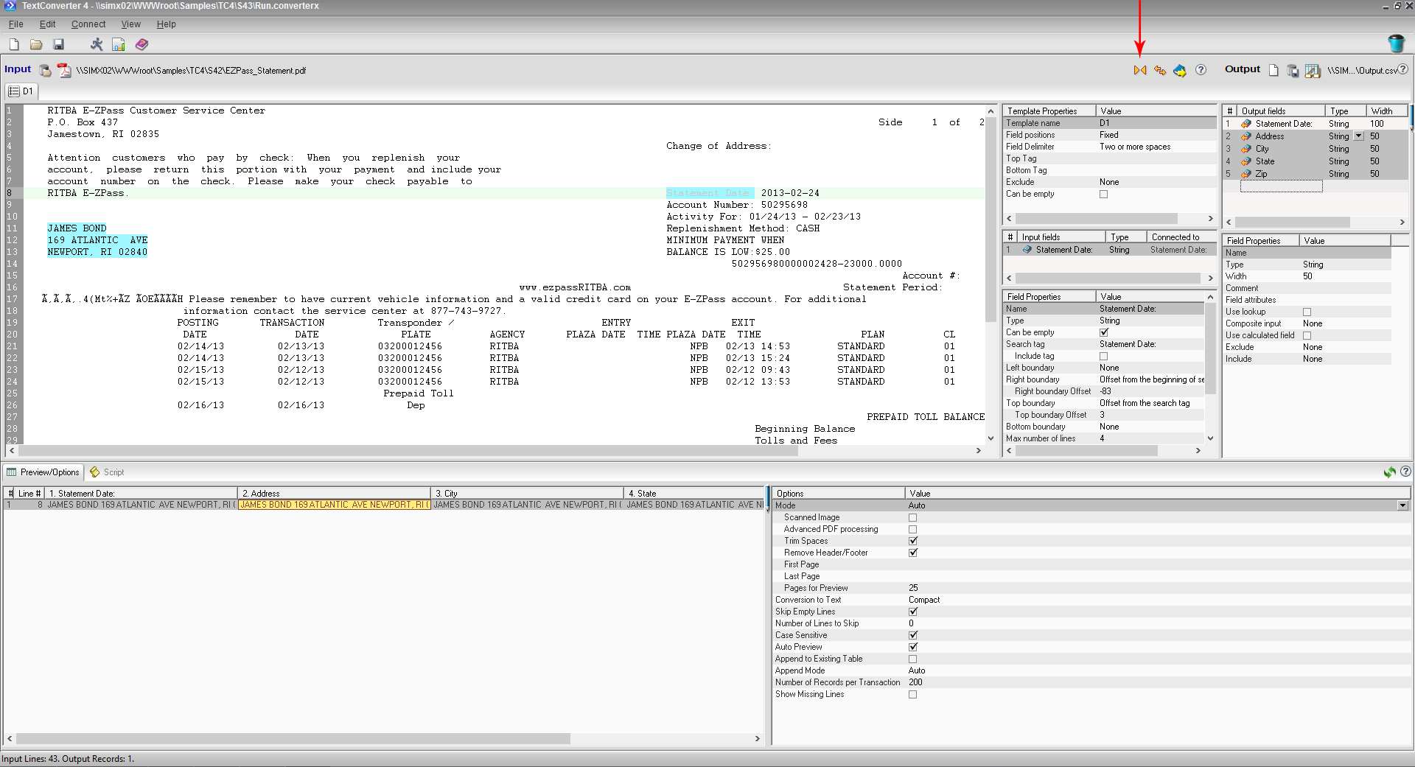The width and height of the screenshot is (1415, 767).
Task: Open the View menu
Action: pyautogui.click(x=131, y=24)
